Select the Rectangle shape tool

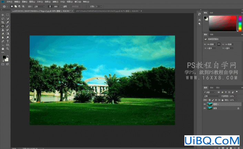(x=8, y=45)
